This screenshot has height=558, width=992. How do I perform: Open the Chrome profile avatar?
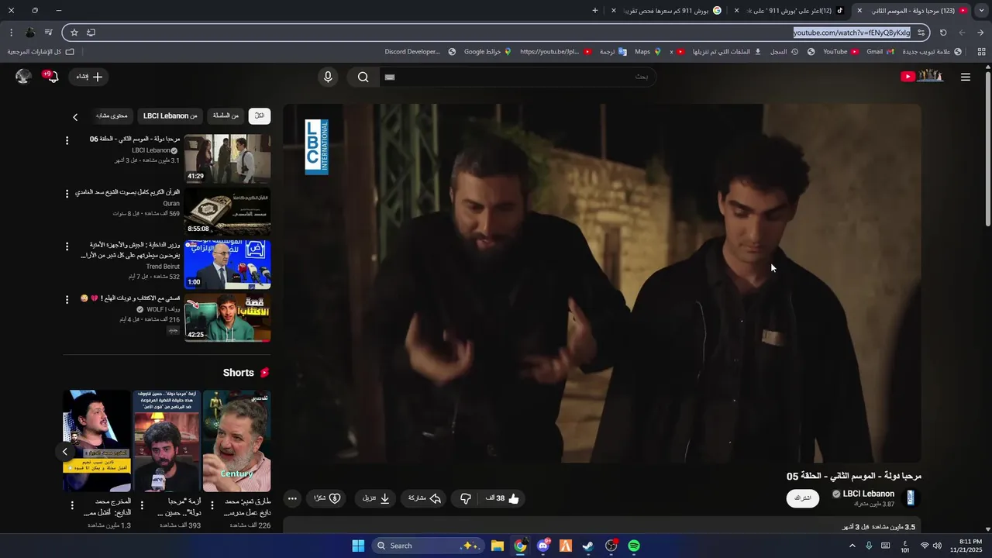[29, 33]
